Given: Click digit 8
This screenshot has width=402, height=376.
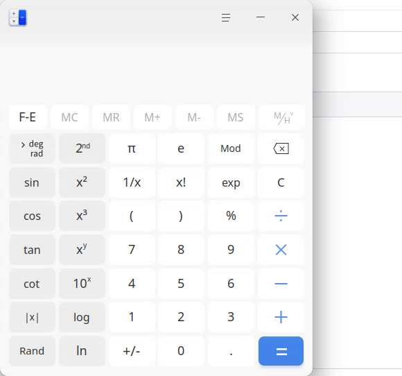Looking at the screenshot, I should tap(181, 250).
